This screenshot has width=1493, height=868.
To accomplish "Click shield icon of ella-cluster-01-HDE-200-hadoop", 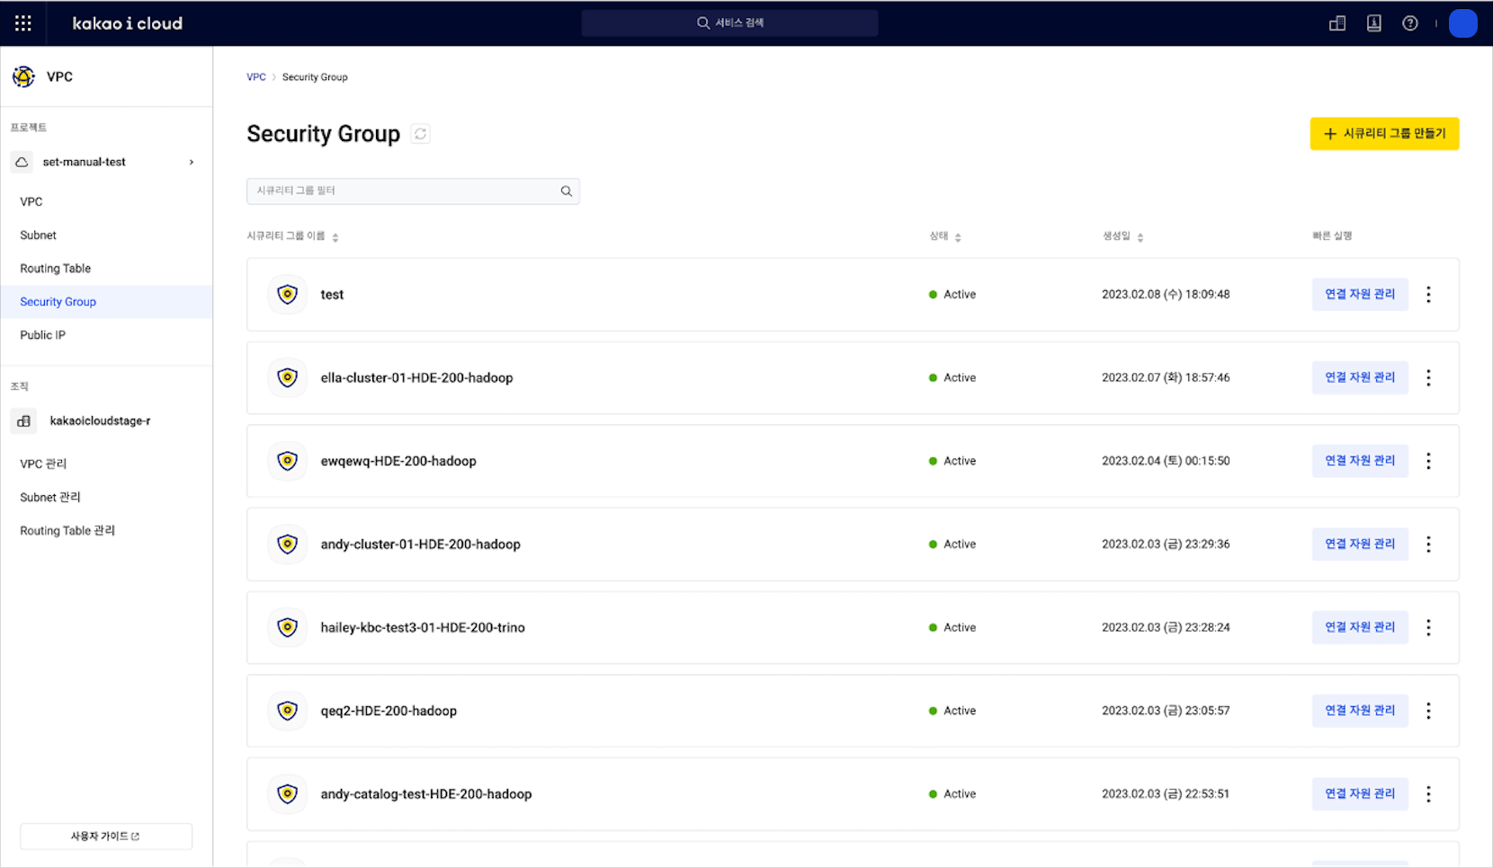I will [x=288, y=378].
